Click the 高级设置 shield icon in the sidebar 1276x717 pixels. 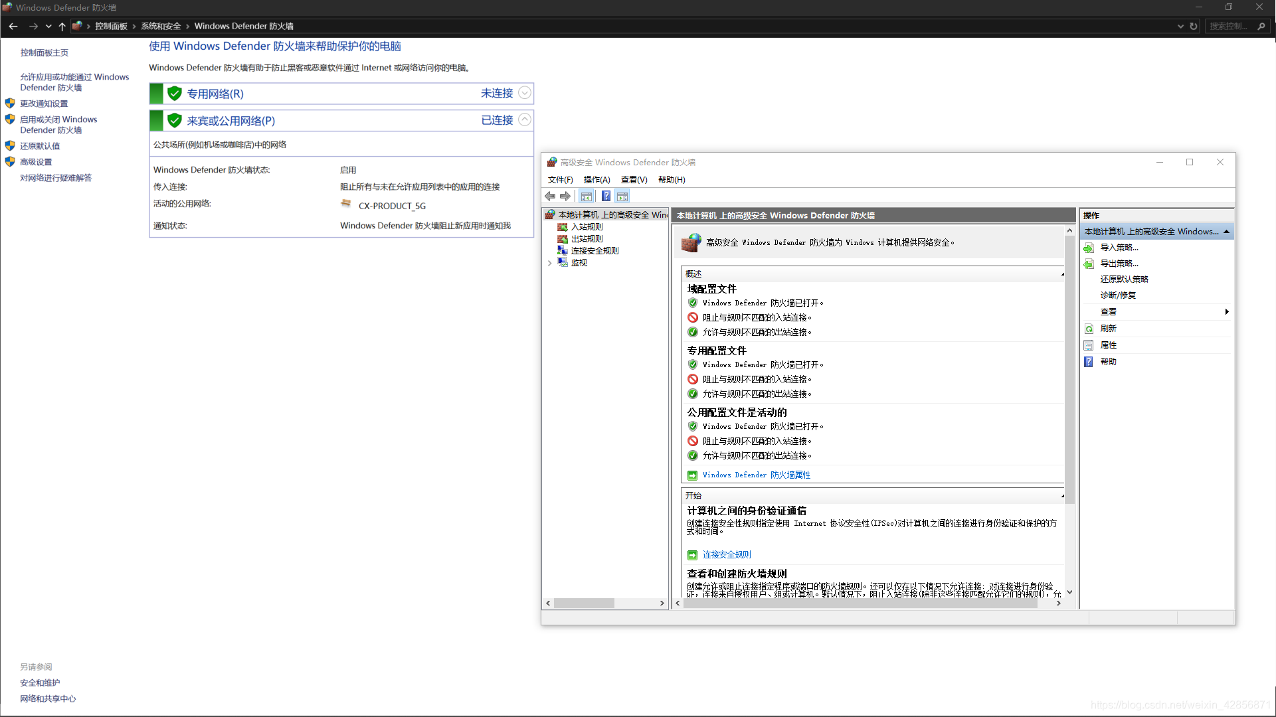(10, 161)
